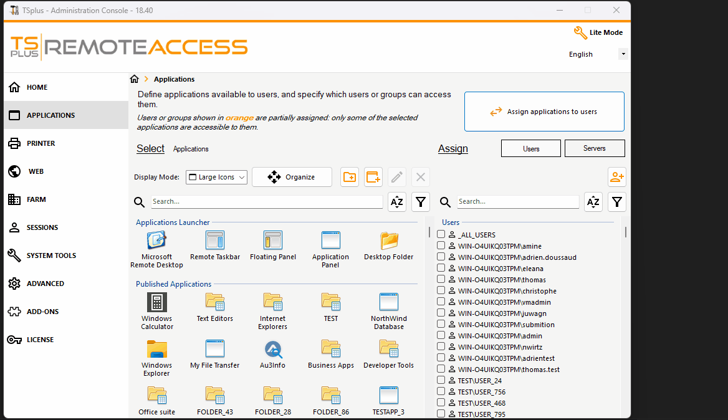Click the Lite Mode wrench icon

pos(580,32)
